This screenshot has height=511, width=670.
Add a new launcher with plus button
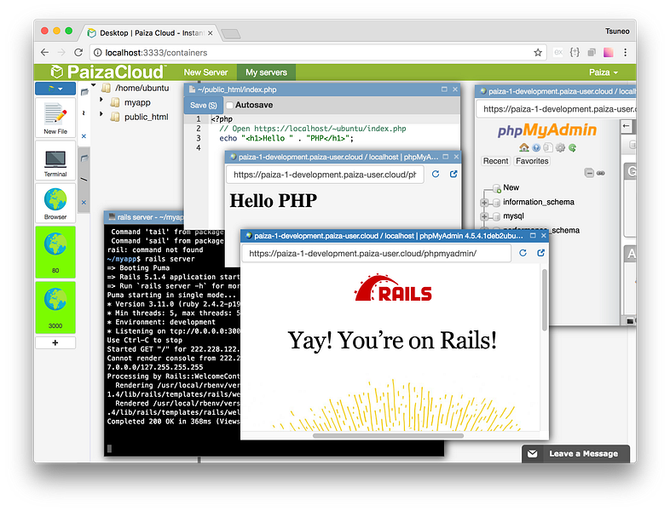[x=55, y=343]
